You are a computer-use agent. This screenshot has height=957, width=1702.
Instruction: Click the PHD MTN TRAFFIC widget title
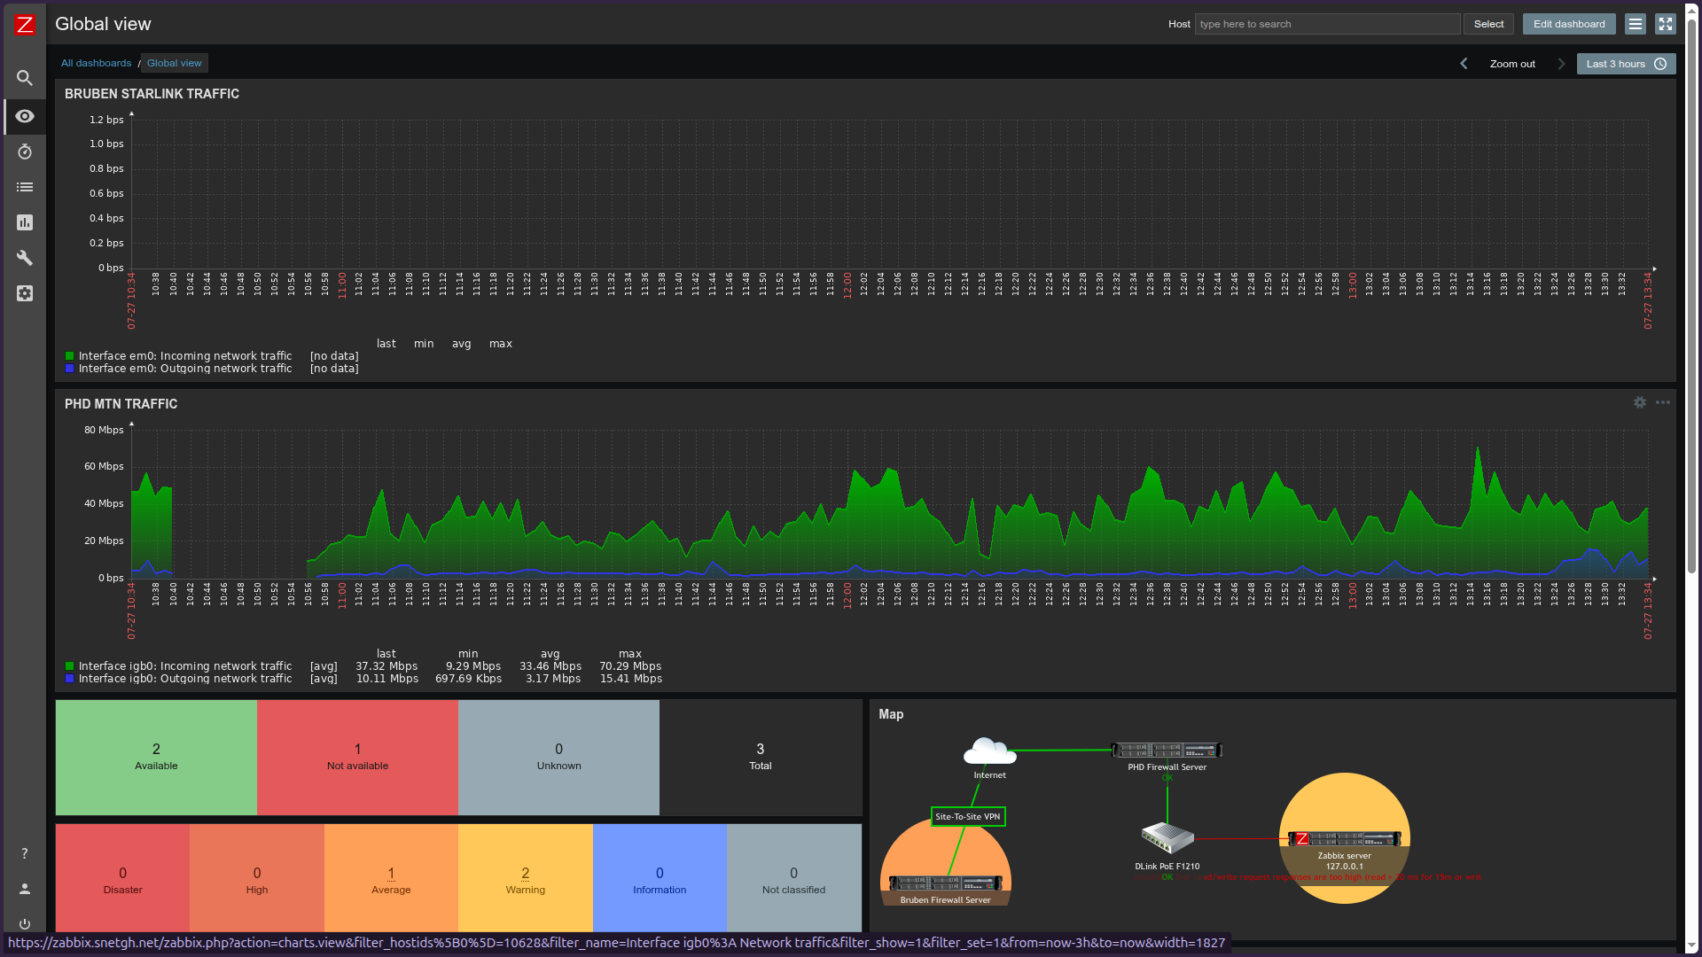pyautogui.click(x=121, y=404)
